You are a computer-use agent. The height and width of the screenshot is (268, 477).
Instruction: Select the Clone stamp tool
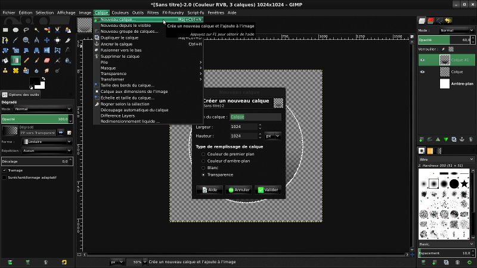point(5,70)
